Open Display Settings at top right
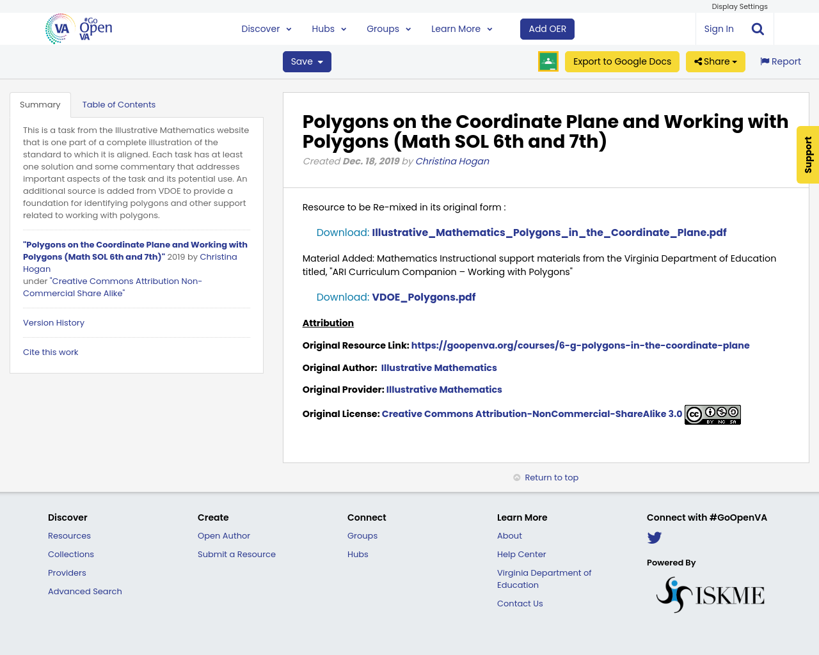Viewport: 819px width, 655px height. pyautogui.click(x=739, y=6)
